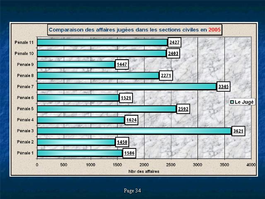Select the Pénale 1 axis label
Screen dimensions: 265x199
[25, 153]
